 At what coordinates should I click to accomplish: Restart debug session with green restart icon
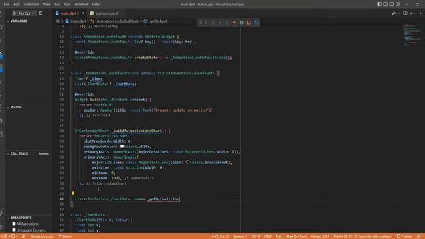pos(242,23)
